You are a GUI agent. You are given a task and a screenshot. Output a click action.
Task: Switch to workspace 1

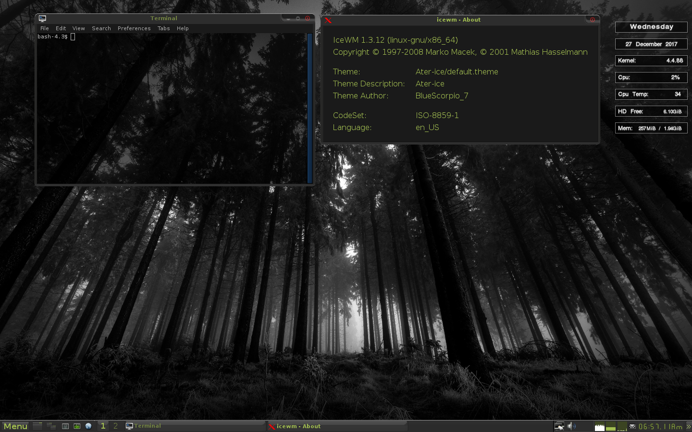(103, 426)
